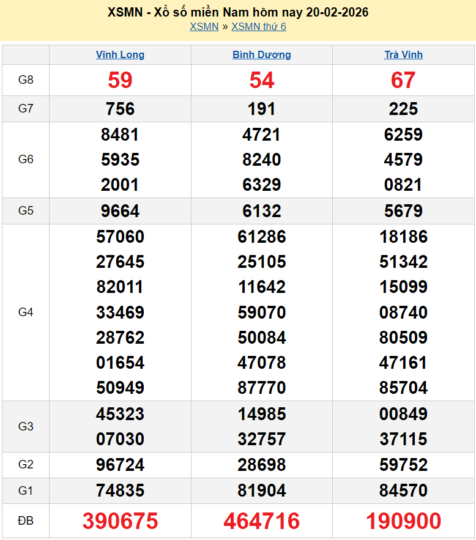Viewport: 476px width, 540px height.
Task: Click Trà Vinh G8 result 67
Action: [x=403, y=80]
